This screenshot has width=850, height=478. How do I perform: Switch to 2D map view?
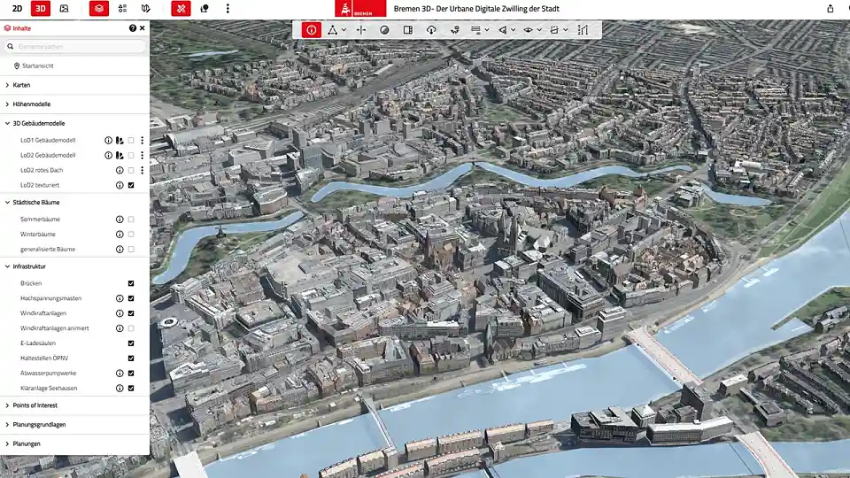(x=17, y=9)
